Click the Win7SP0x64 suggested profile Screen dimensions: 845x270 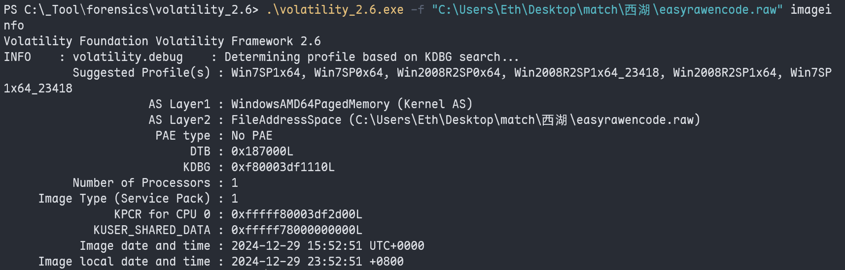pyautogui.click(x=349, y=73)
